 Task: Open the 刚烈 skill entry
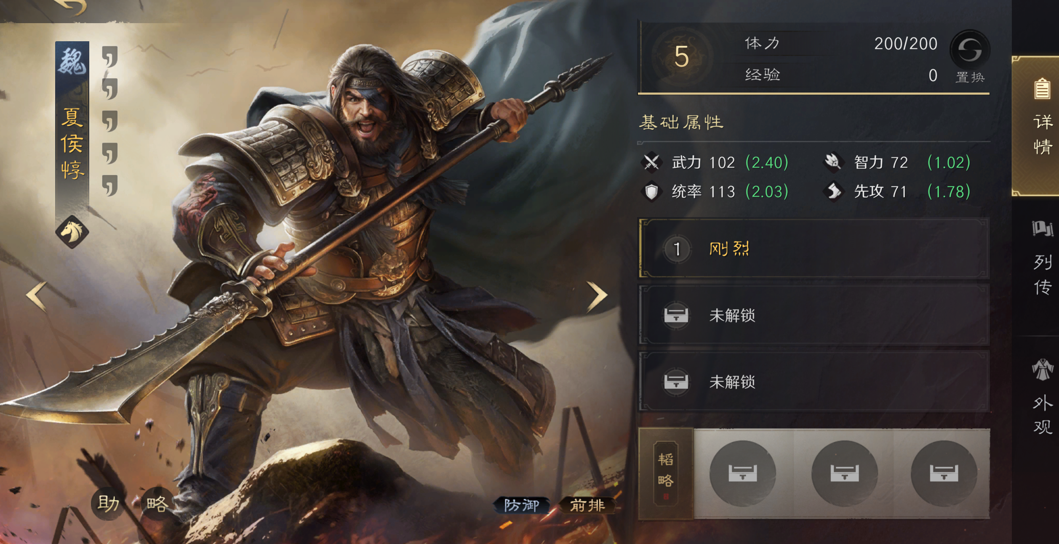click(x=814, y=249)
